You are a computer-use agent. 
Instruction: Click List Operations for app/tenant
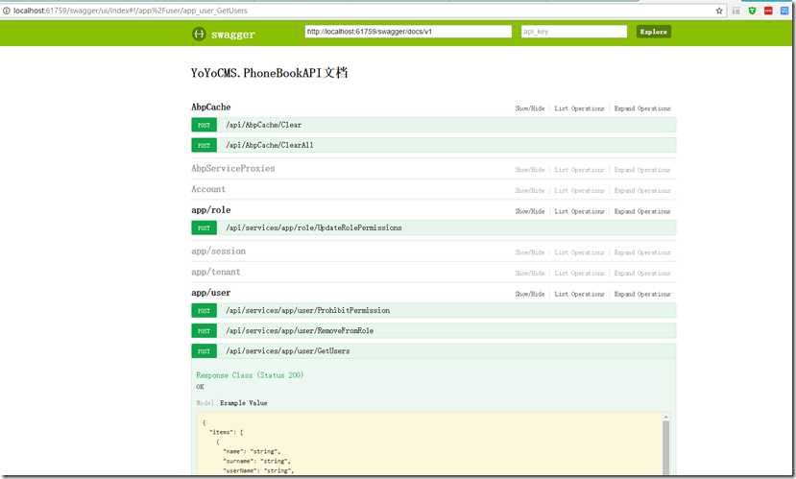[579, 274]
